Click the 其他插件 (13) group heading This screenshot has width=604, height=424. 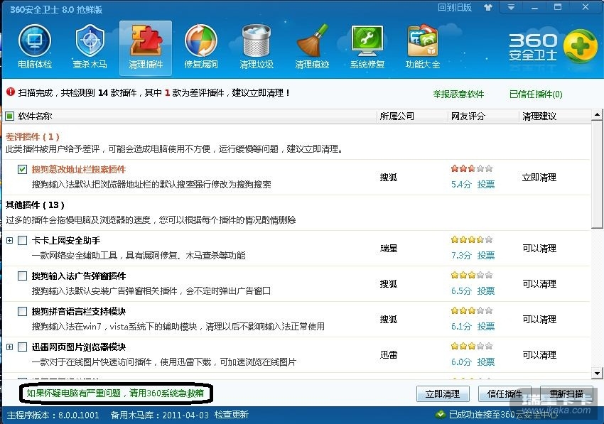(35, 205)
